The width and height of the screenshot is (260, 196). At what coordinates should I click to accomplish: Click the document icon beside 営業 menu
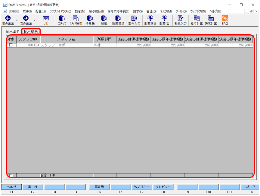click(x=5, y=11)
